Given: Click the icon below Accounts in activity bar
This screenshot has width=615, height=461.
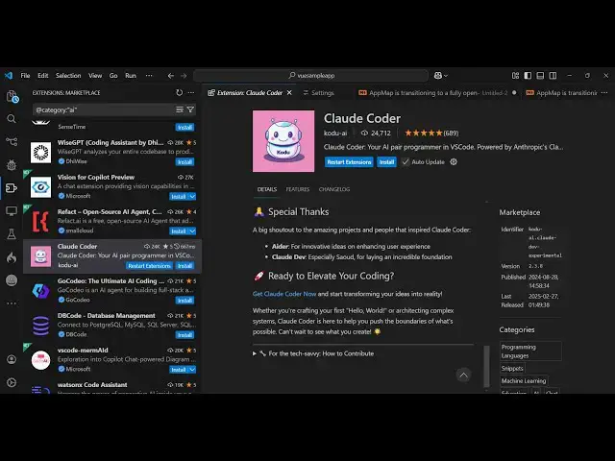Looking at the screenshot, I should coord(12,382).
